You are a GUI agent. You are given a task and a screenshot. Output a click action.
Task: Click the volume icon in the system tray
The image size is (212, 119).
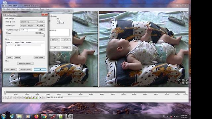tap(177, 116)
